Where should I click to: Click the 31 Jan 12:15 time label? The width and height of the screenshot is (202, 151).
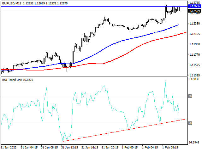[69, 148]
